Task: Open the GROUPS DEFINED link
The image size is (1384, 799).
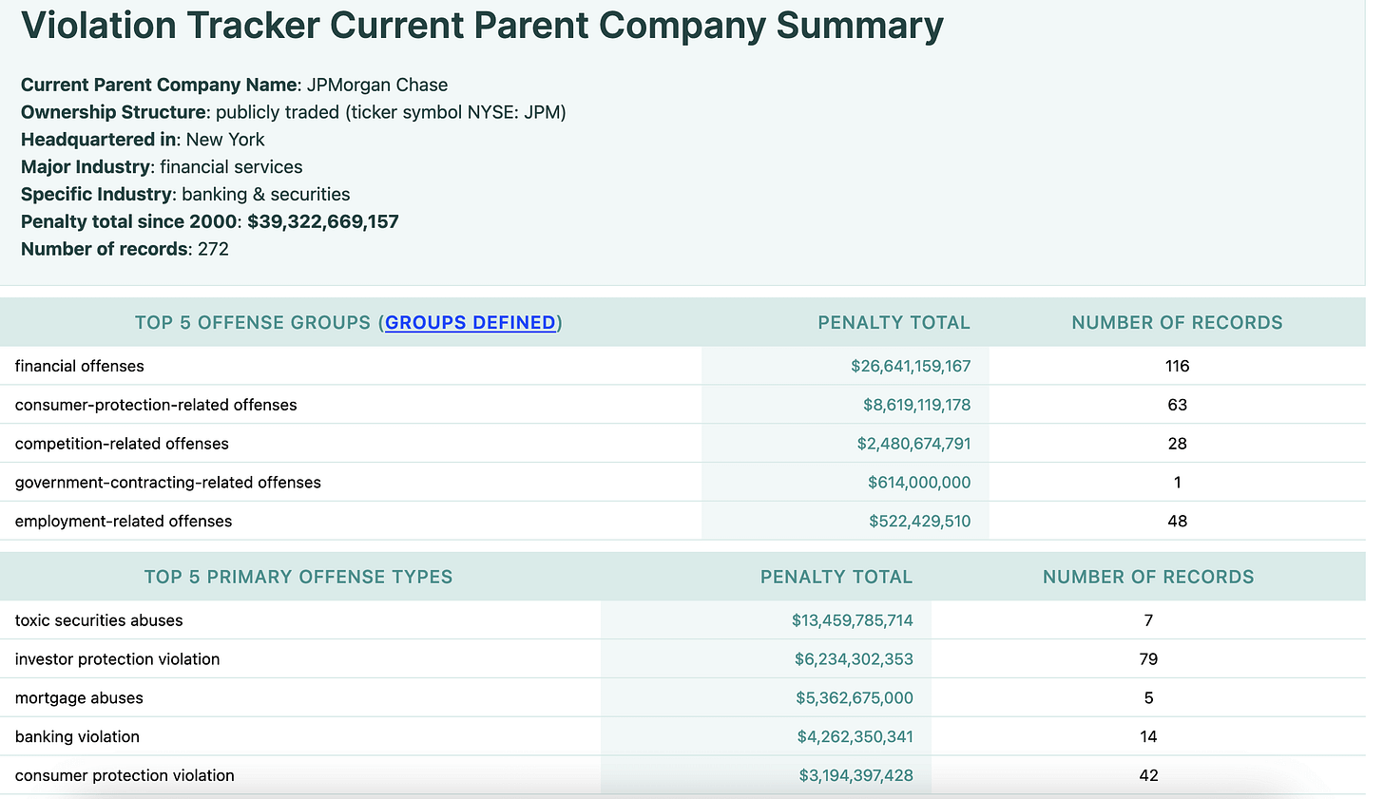Action: tap(471, 322)
